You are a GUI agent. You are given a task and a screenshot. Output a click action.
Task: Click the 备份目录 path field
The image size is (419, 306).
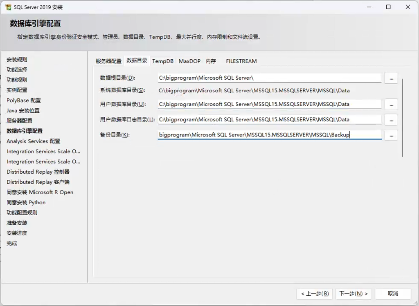pos(269,135)
